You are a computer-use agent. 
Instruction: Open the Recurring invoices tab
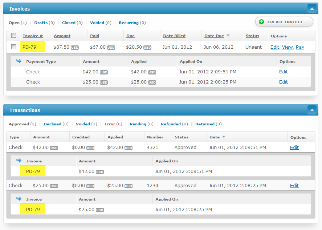tap(129, 23)
